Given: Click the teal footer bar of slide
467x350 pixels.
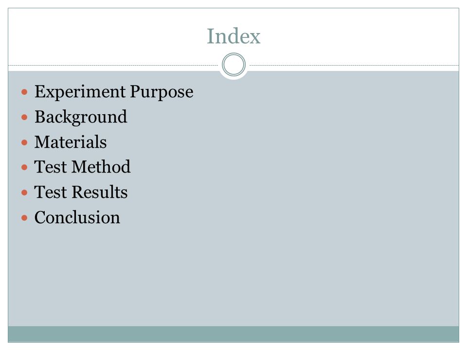Looking at the screenshot, I should [233, 334].
